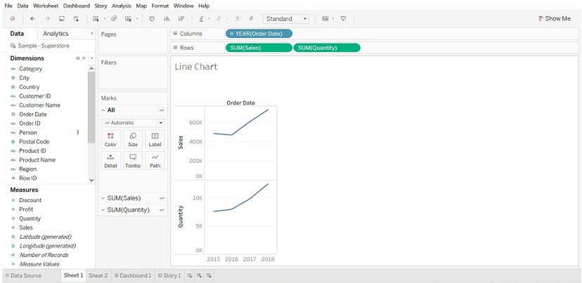Open the Dashboard 1 tab
The width and height of the screenshot is (582, 283).
tap(133, 275)
